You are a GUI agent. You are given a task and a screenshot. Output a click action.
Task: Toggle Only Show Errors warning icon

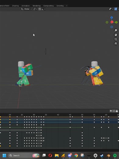[x=117, y=111]
